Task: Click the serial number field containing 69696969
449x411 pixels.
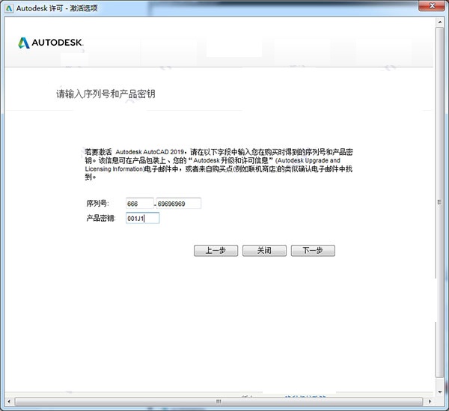Action: click(x=179, y=204)
